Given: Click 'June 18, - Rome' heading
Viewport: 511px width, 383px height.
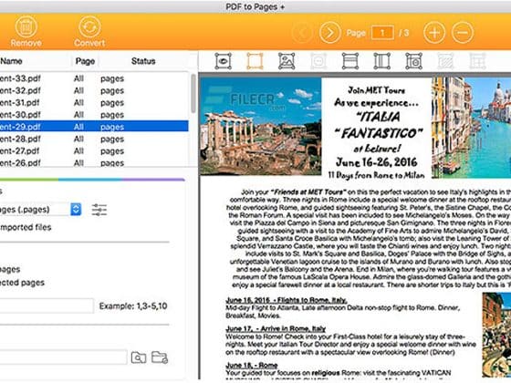Looking at the screenshot, I should point(252,365).
